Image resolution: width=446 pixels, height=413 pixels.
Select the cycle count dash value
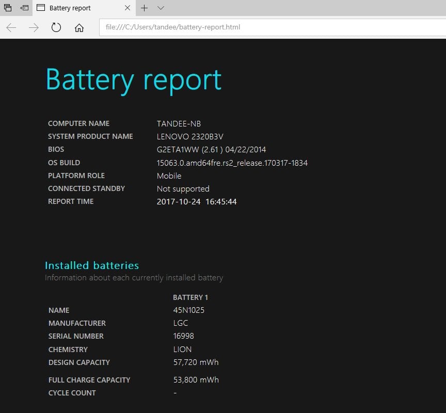point(175,393)
